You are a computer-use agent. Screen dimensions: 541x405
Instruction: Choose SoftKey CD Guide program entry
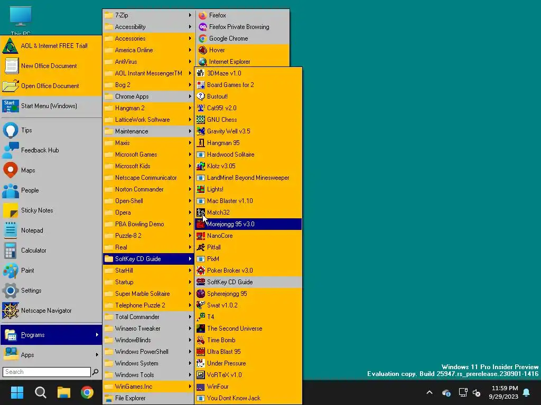(x=248, y=282)
